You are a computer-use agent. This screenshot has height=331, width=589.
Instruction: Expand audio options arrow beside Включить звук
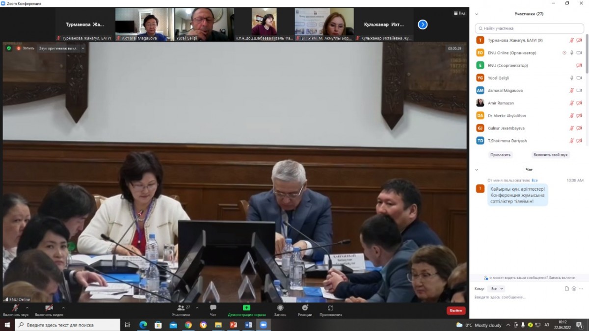pos(27,308)
